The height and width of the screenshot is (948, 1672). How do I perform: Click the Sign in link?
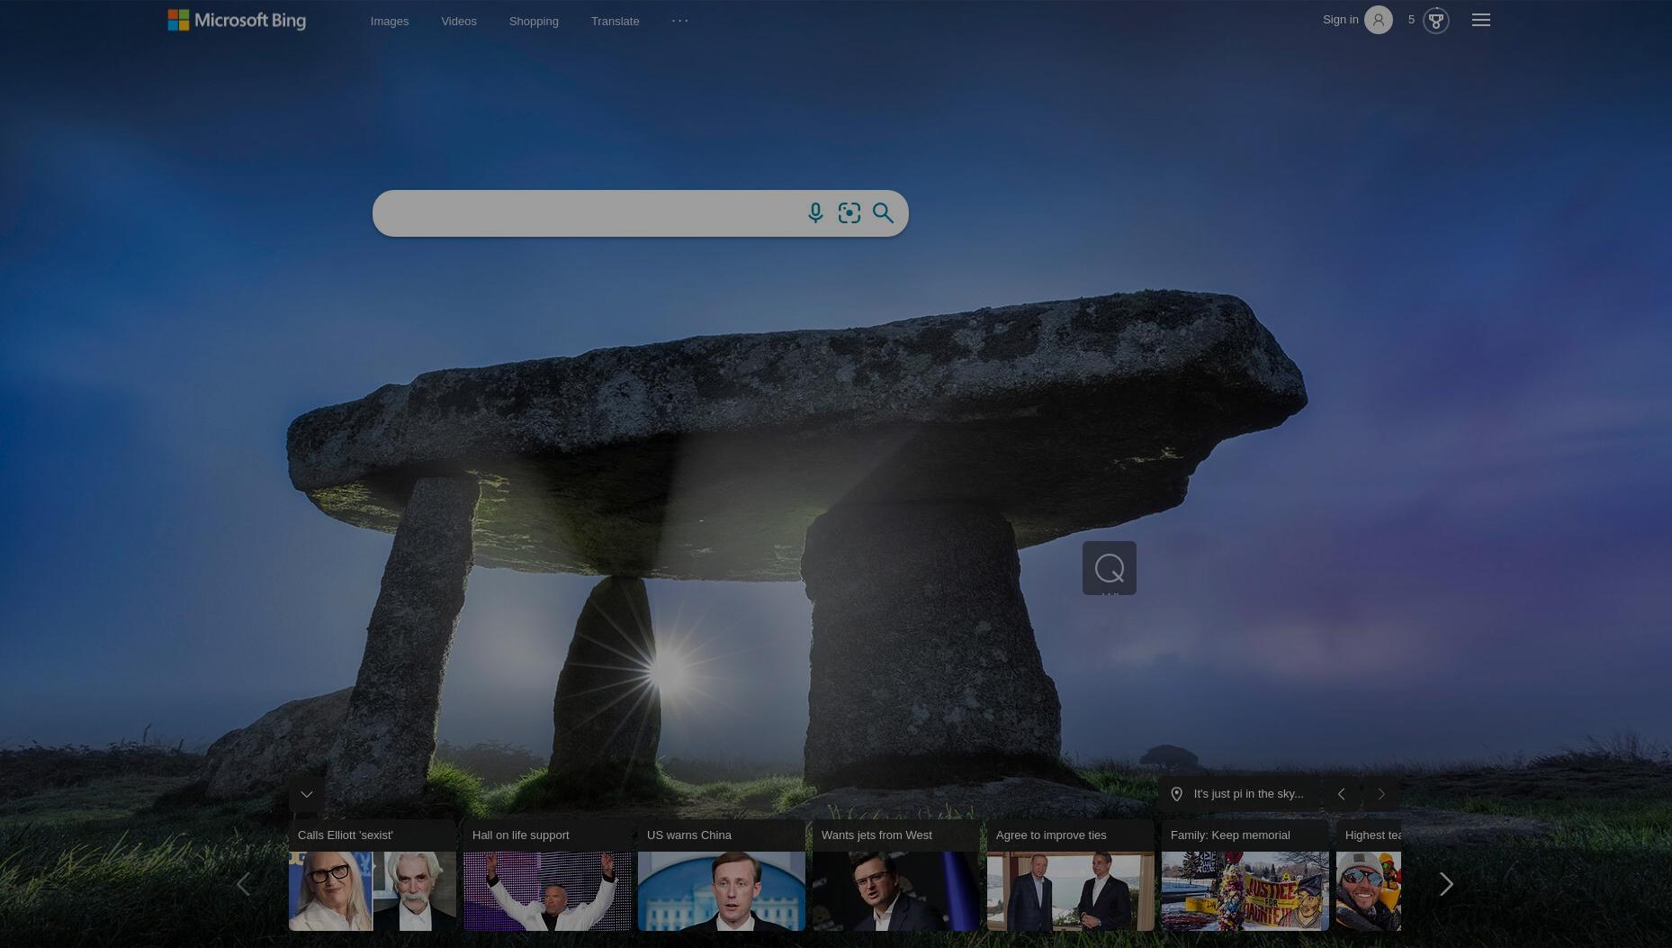pos(1341,20)
